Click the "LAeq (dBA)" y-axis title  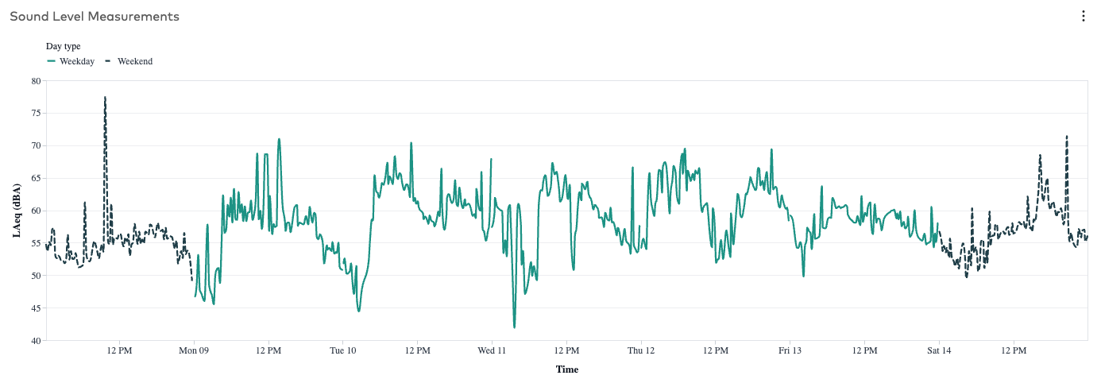pyautogui.click(x=17, y=211)
